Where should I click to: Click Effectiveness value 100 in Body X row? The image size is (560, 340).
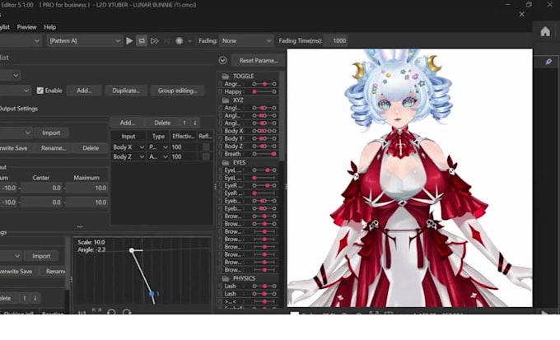(182, 147)
